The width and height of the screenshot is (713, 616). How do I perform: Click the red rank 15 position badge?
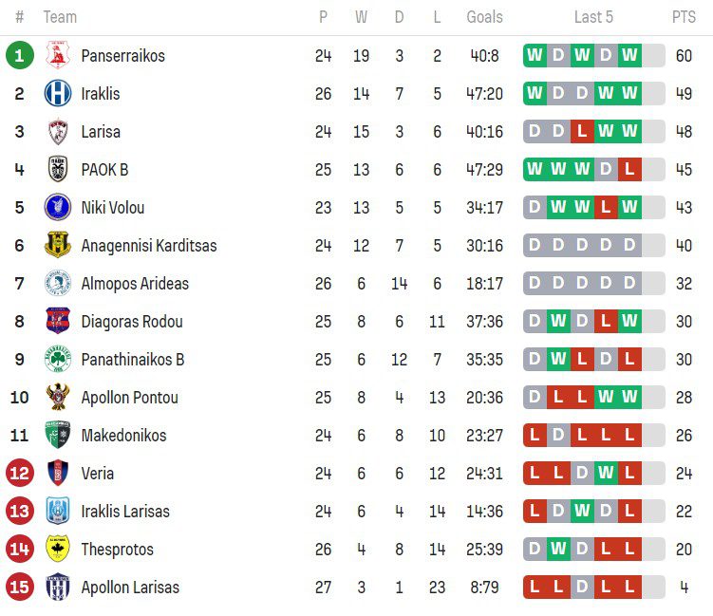click(19, 588)
